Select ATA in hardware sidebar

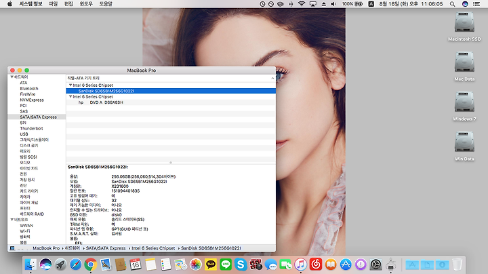(24, 83)
